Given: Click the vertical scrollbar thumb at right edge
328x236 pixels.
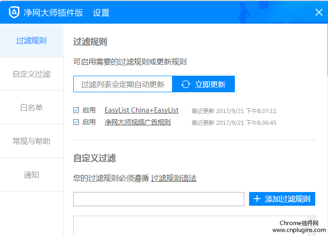Looking at the screenshot, I should click(327, 49).
